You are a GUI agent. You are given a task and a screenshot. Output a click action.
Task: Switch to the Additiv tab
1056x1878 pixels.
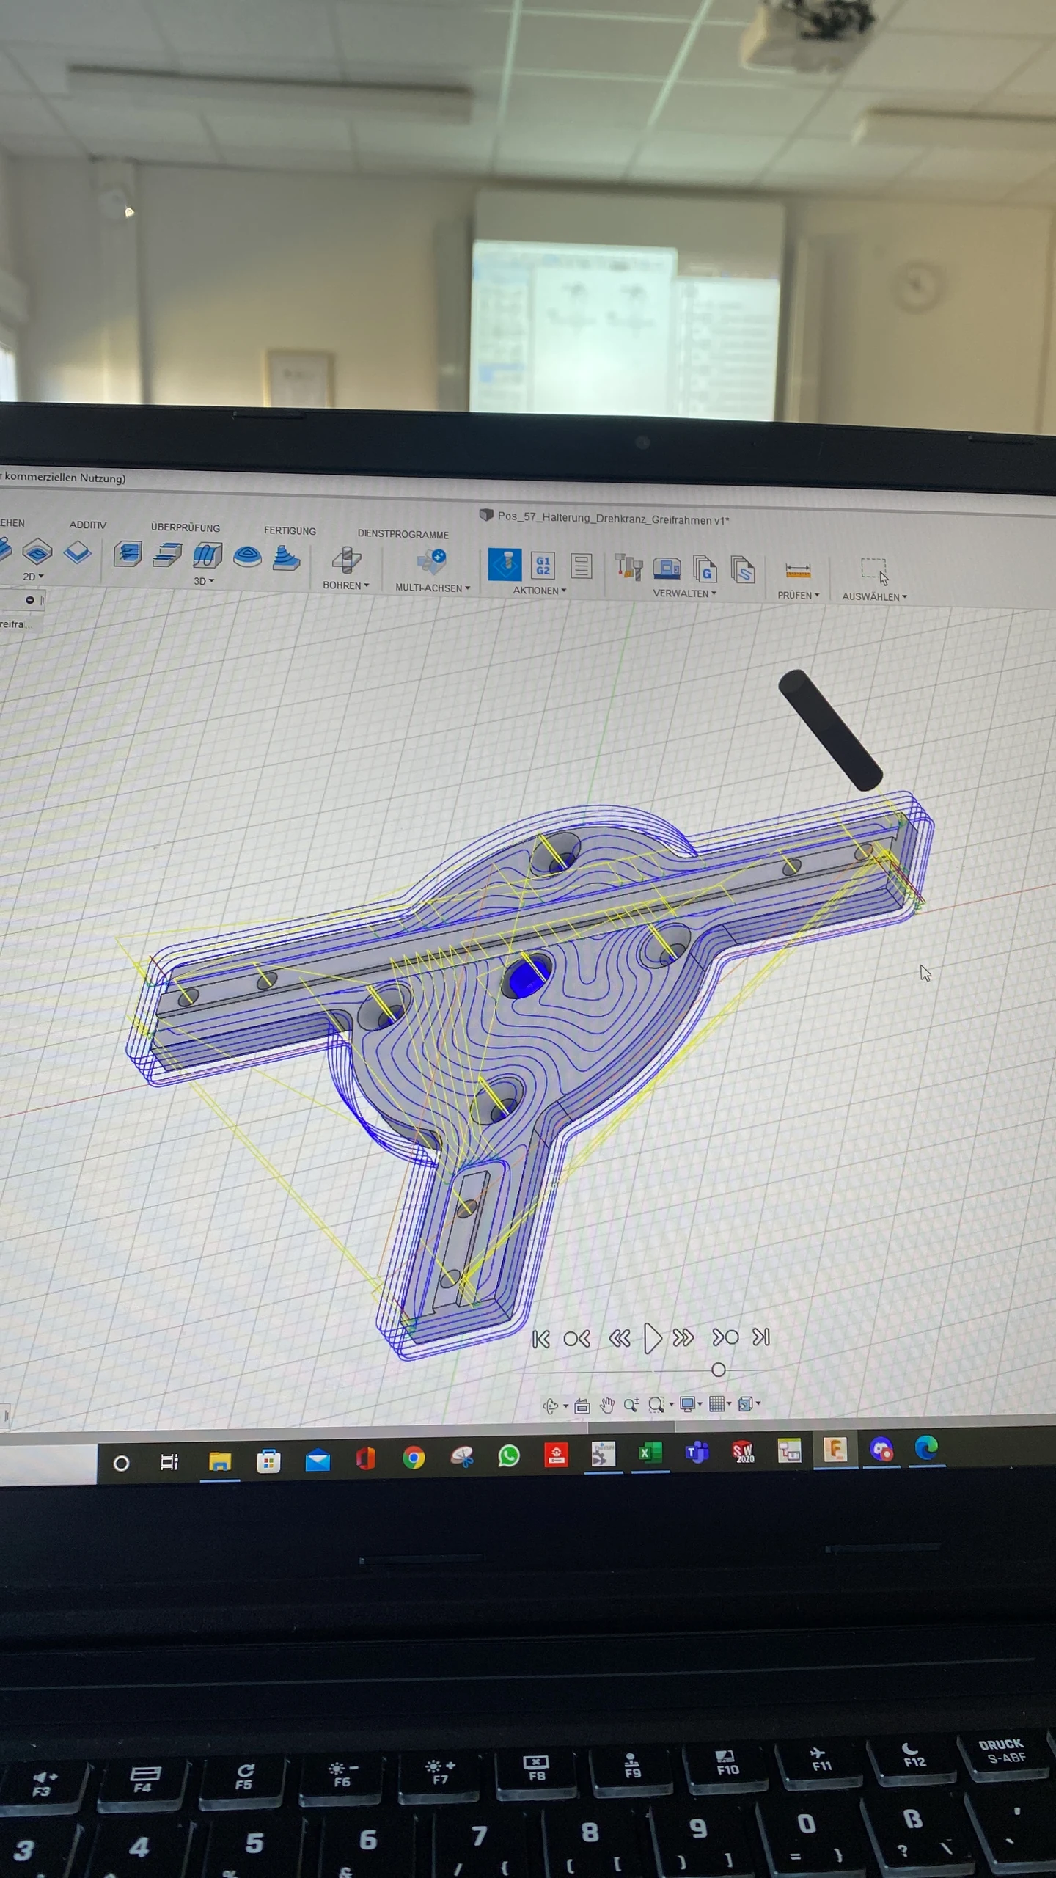tap(88, 525)
